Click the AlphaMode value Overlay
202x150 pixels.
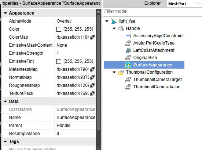[64, 21]
